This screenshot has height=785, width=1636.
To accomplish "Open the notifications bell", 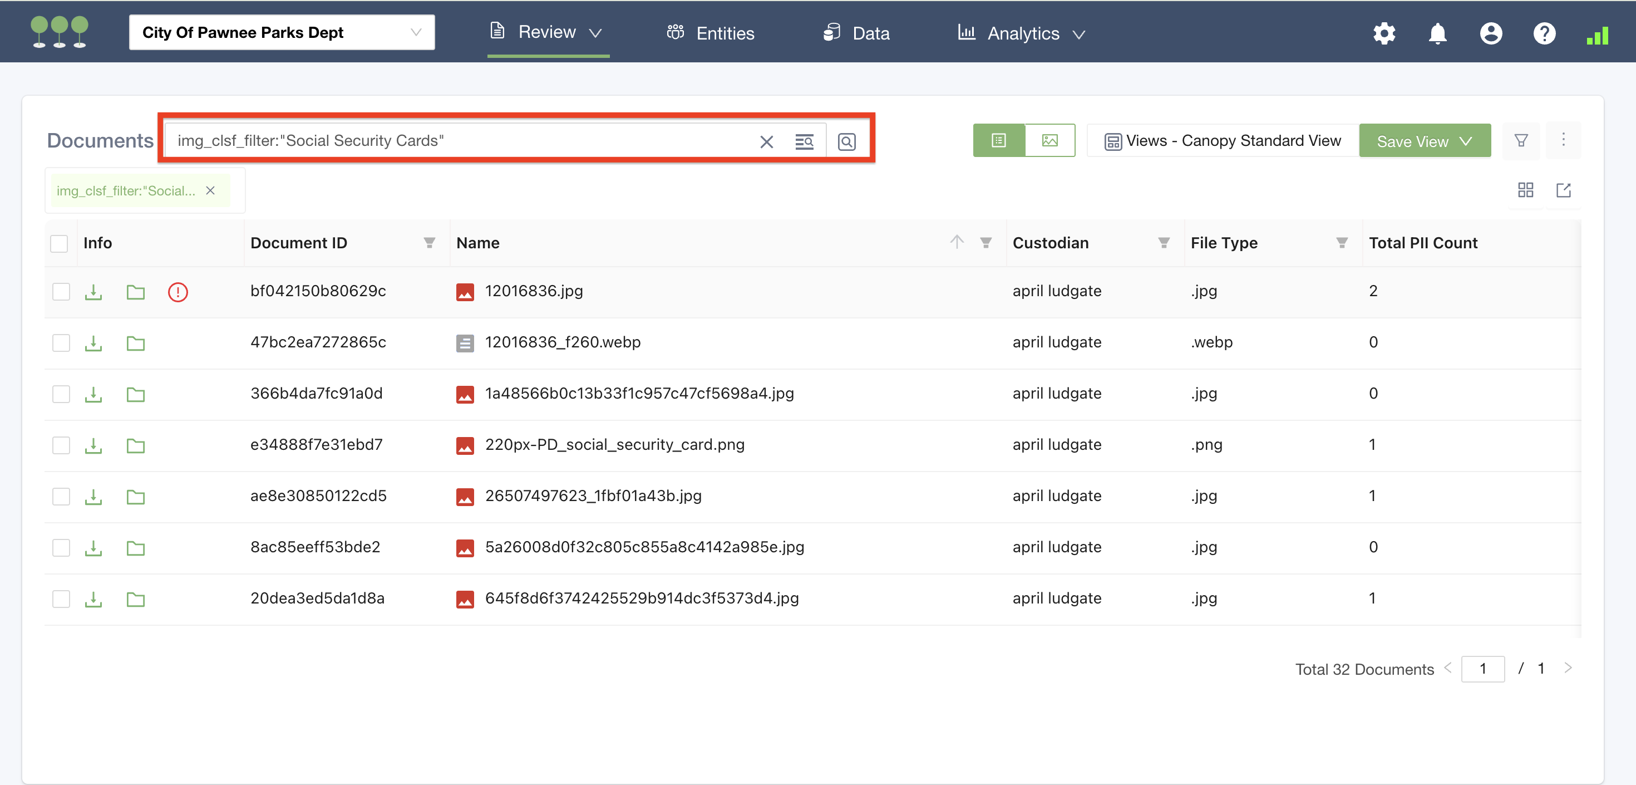I will coord(1437,33).
